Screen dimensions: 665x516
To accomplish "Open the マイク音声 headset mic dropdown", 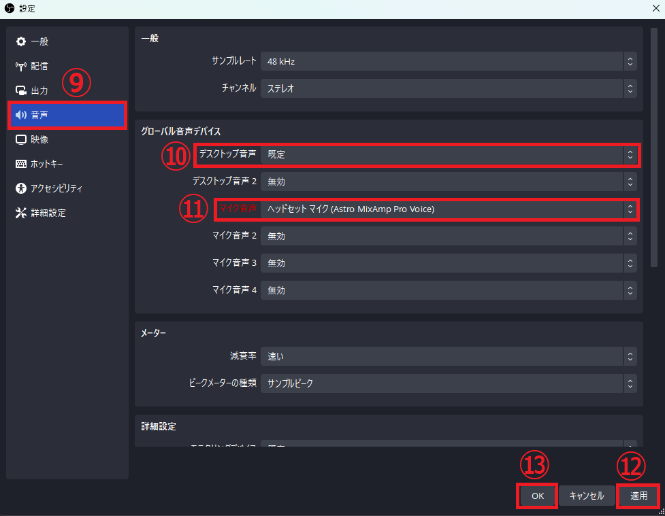I will pos(449,209).
